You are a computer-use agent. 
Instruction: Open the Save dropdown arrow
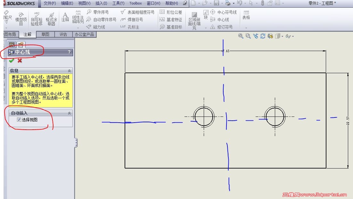[x=222, y=4]
